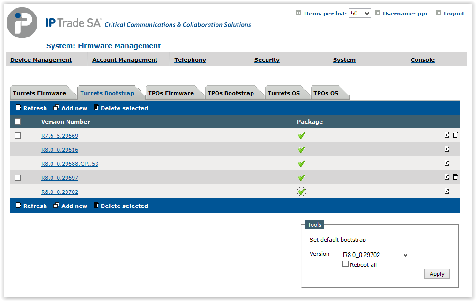The height and width of the screenshot is (301, 476).
Task: Click the top Delete selected trash icon
Action: tap(96, 107)
